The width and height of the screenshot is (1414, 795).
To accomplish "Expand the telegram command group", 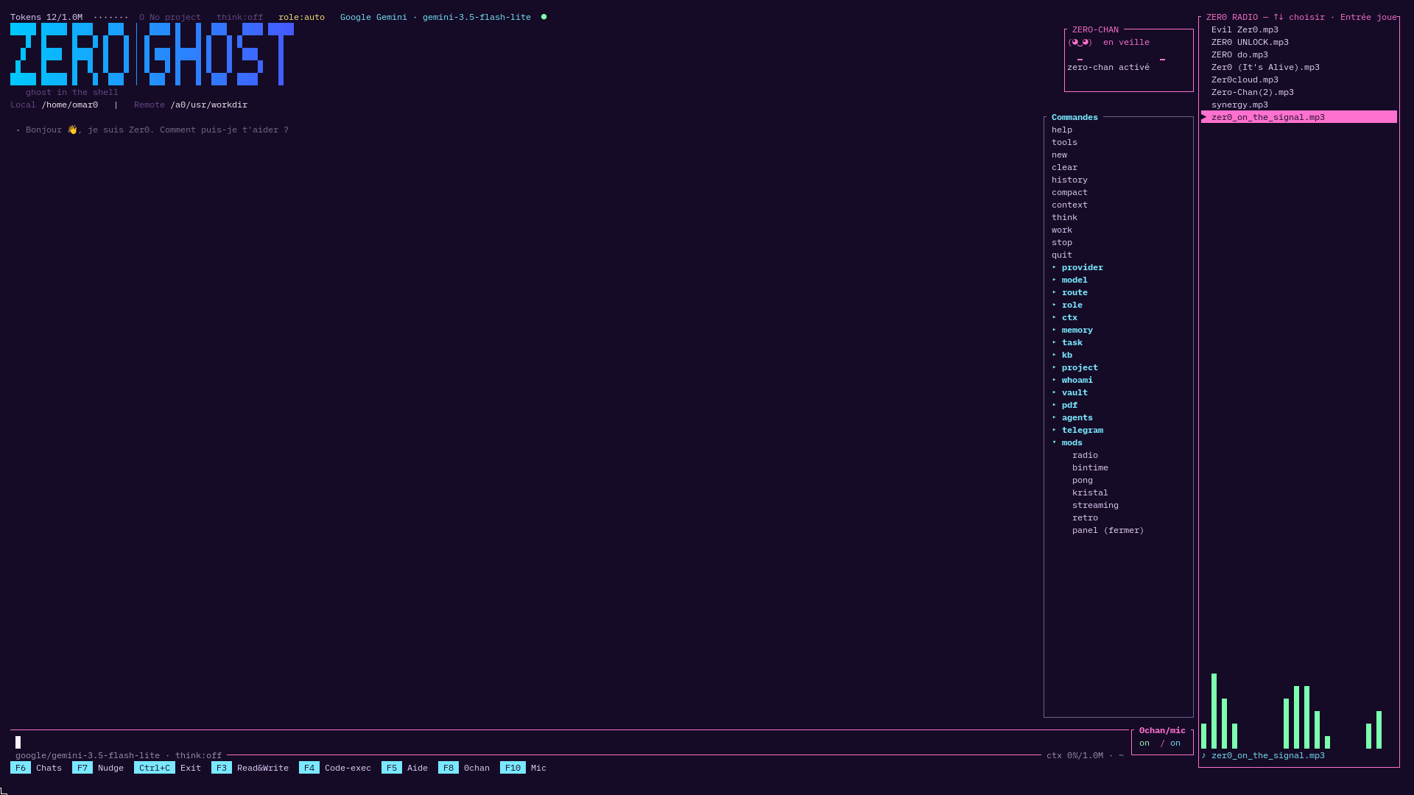I will [x=1077, y=430].
